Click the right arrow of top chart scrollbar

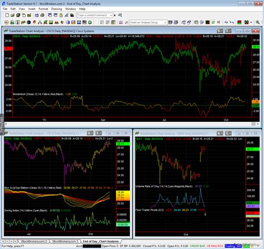258,124
